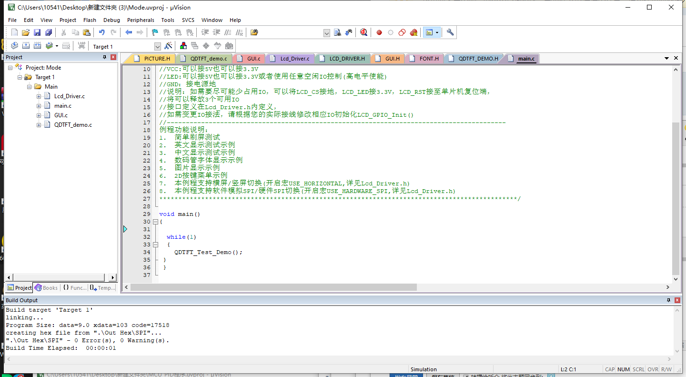Expand main.c in project tree
The image size is (686, 377).
[x=39, y=106]
